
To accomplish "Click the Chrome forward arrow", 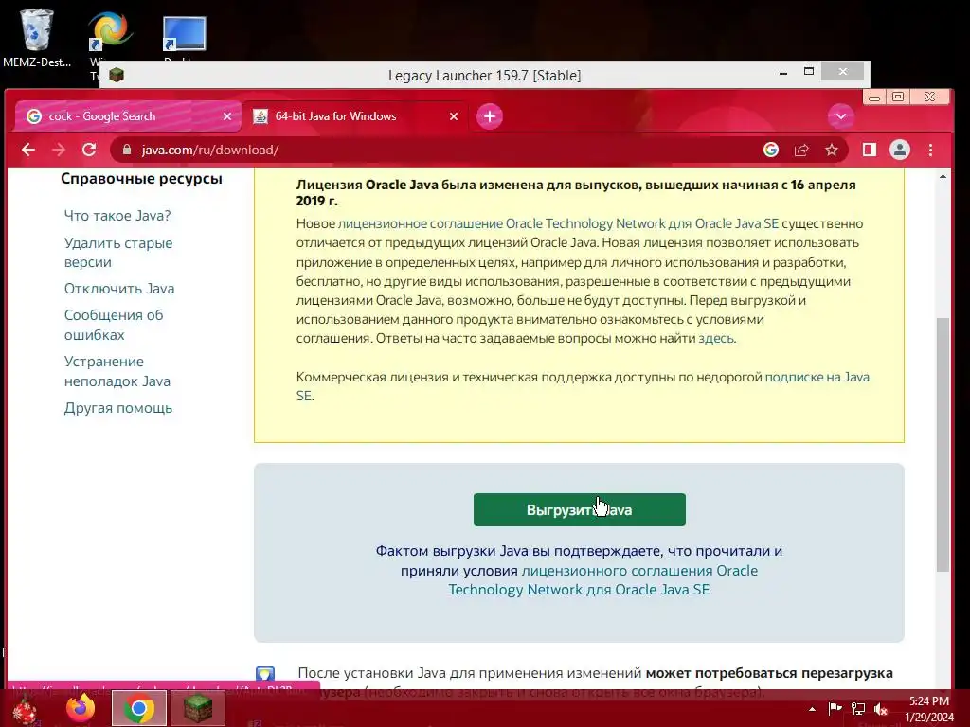I will point(59,150).
